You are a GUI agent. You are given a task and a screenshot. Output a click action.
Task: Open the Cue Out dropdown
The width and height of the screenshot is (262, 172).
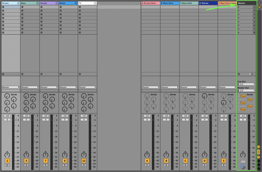[246, 84]
